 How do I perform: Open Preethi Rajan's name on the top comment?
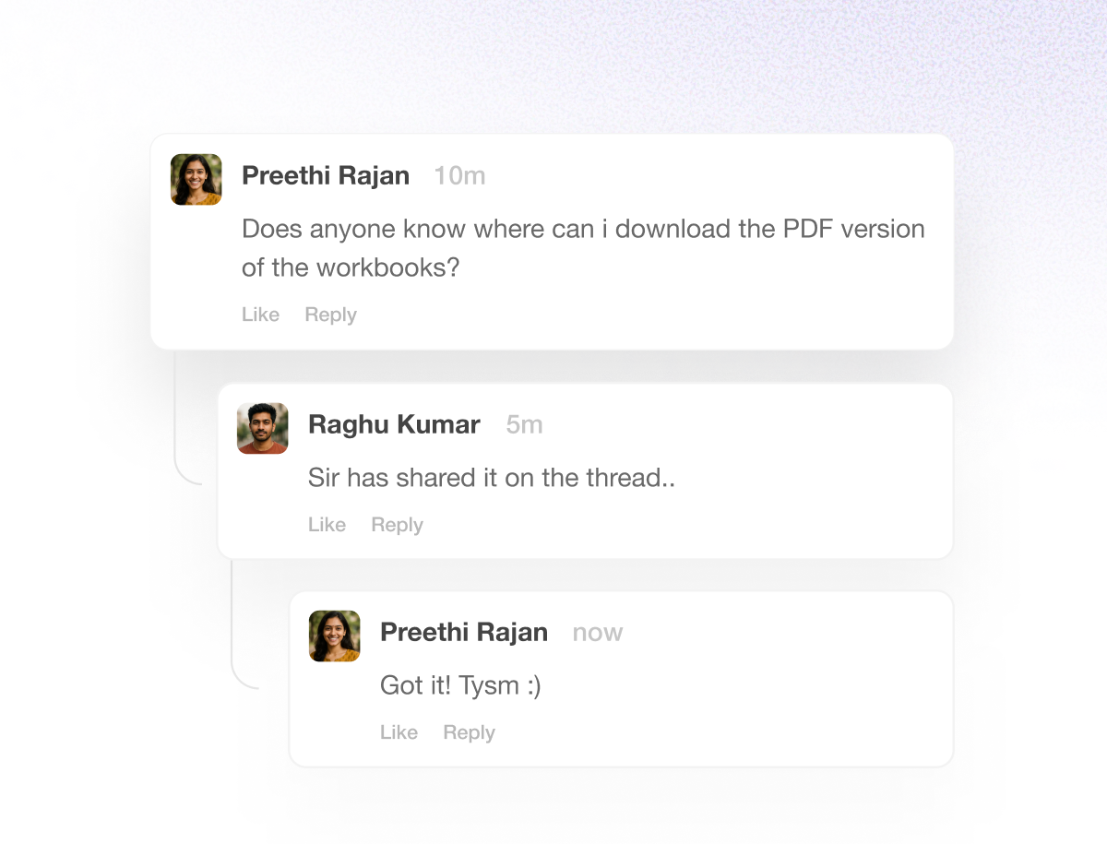pyautogui.click(x=326, y=175)
